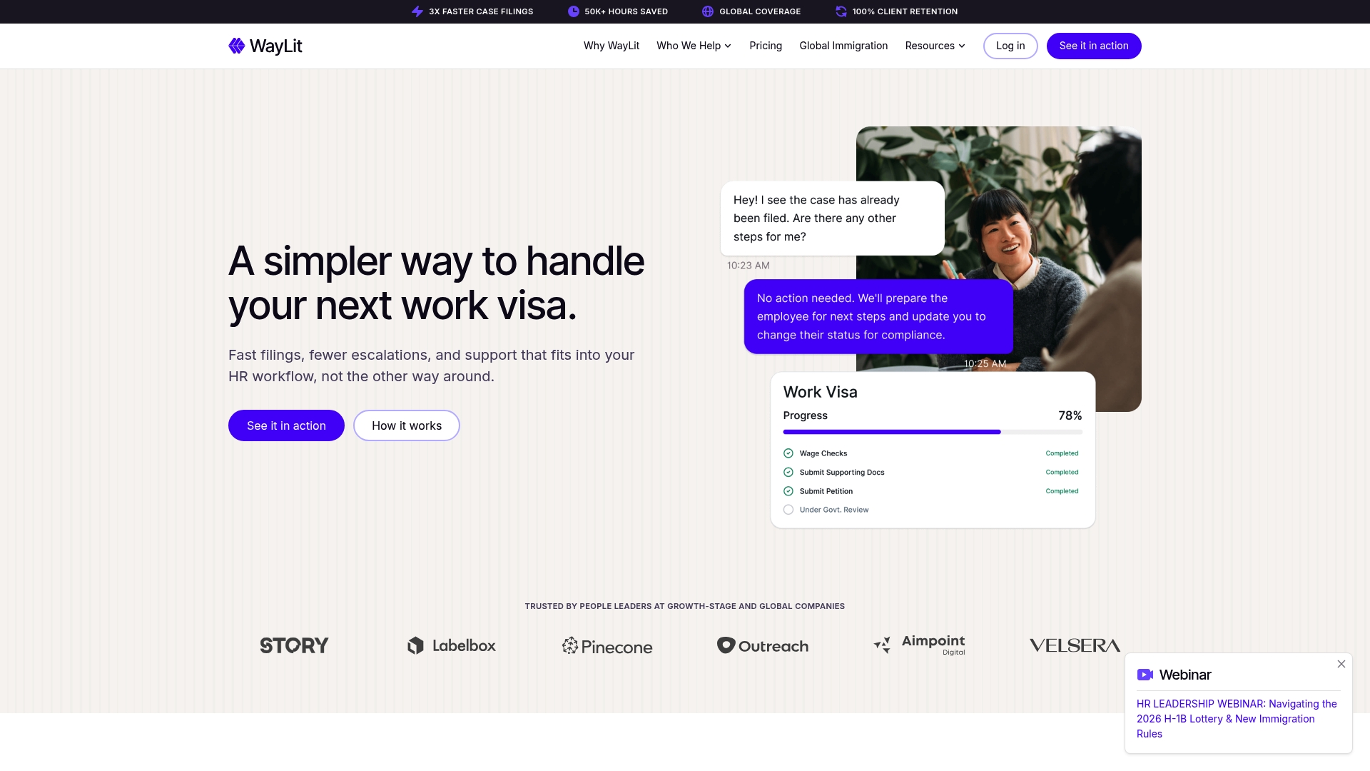
Task: Click the 78% progress value
Action: coord(1070,415)
